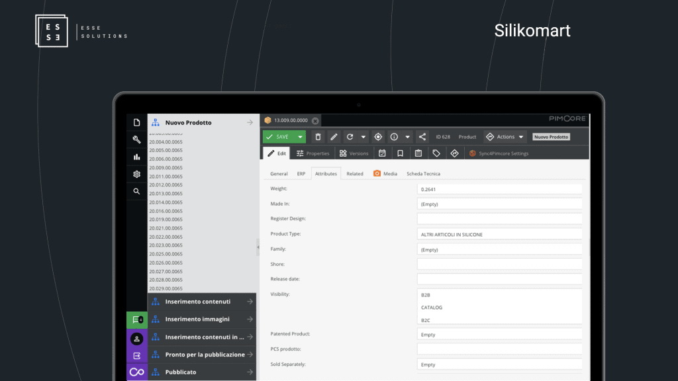Open the wrench Tools menu icon
The width and height of the screenshot is (678, 381).
pos(136,140)
